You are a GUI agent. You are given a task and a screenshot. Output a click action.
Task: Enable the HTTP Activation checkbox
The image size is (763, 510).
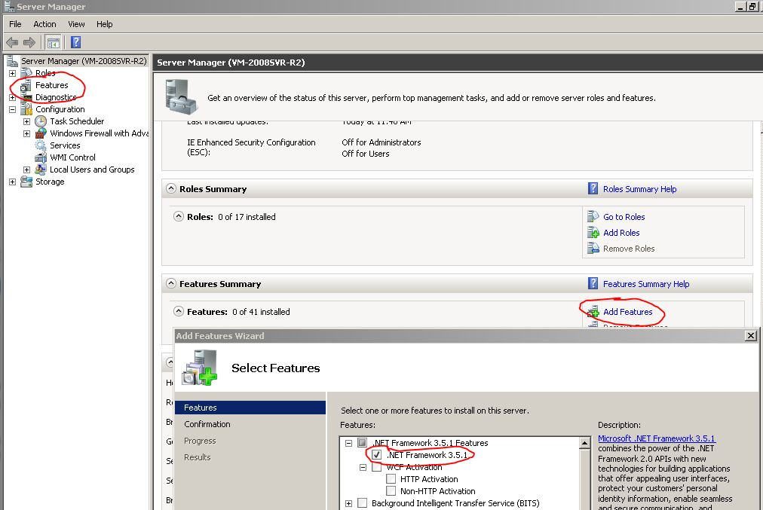391,479
